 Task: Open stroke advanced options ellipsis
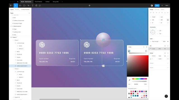[x=168, y=59]
